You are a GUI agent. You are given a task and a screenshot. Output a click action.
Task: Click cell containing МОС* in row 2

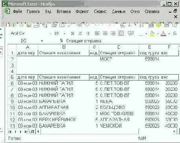point(119,59)
